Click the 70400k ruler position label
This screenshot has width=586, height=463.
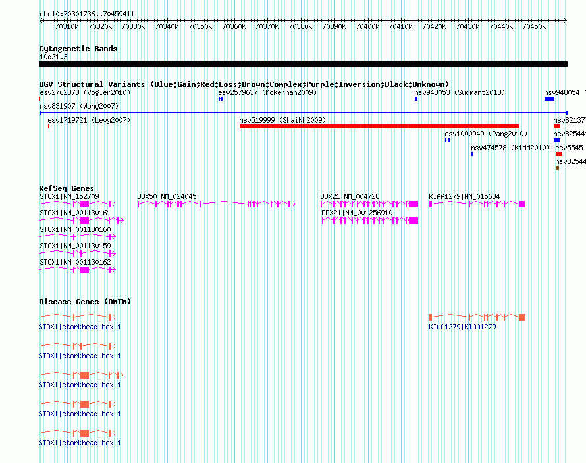tap(367, 26)
